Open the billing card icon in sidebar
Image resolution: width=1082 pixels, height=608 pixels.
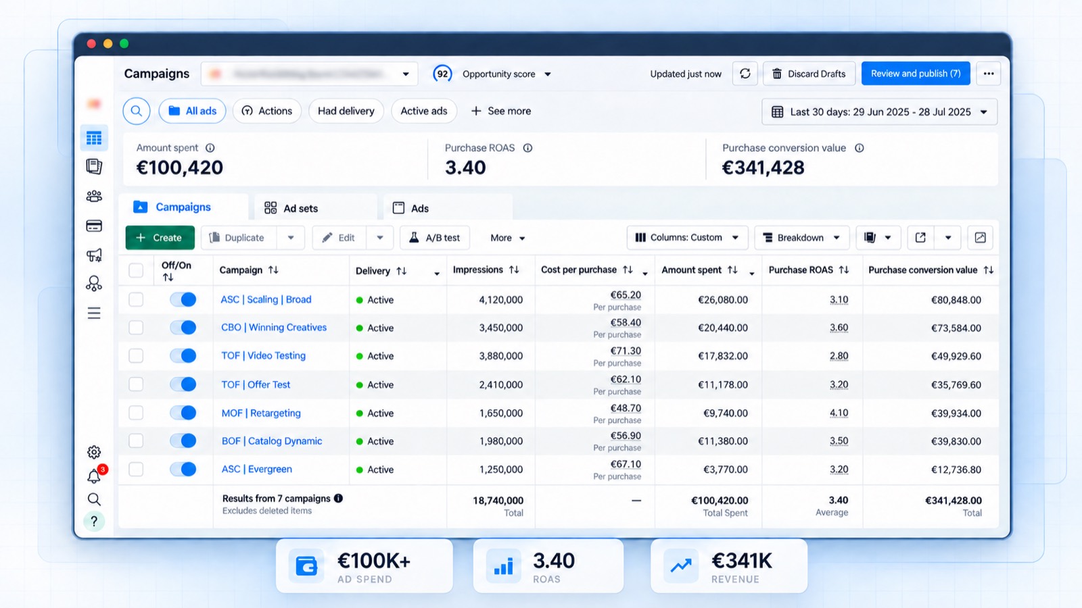pyautogui.click(x=94, y=226)
